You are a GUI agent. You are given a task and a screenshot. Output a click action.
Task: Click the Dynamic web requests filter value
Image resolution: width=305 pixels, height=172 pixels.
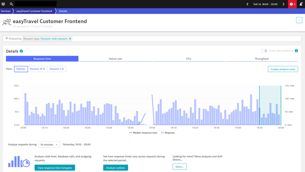coord(54,39)
